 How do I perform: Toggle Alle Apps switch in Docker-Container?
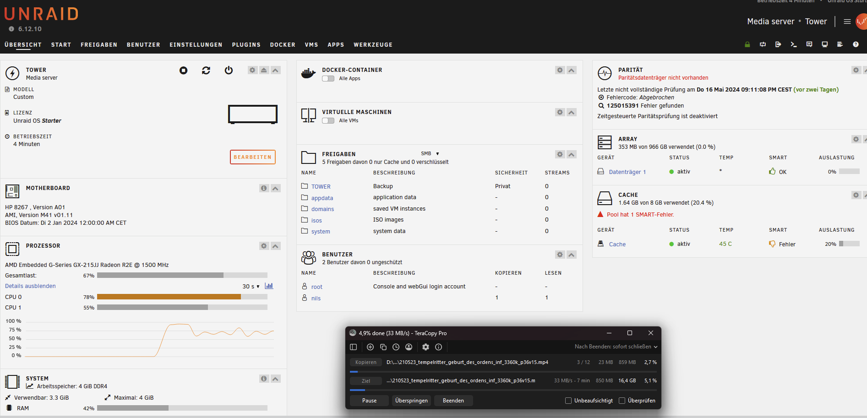(328, 79)
